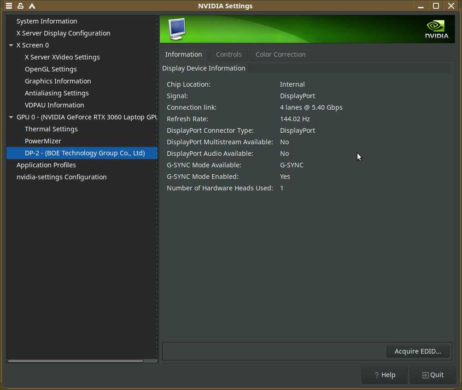Open the Color Correction tab

click(281, 54)
